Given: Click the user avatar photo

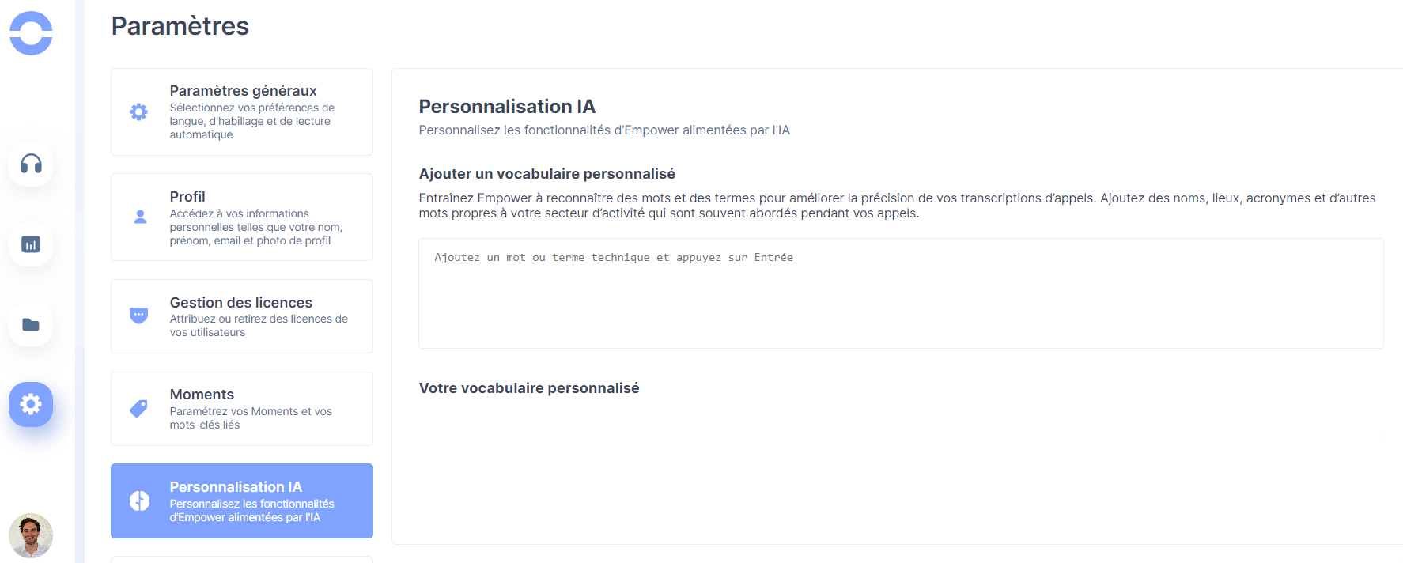Looking at the screenshot, I should 31,535.
